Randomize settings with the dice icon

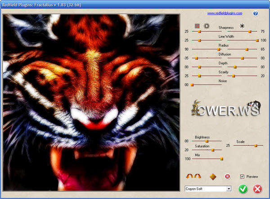213,176
